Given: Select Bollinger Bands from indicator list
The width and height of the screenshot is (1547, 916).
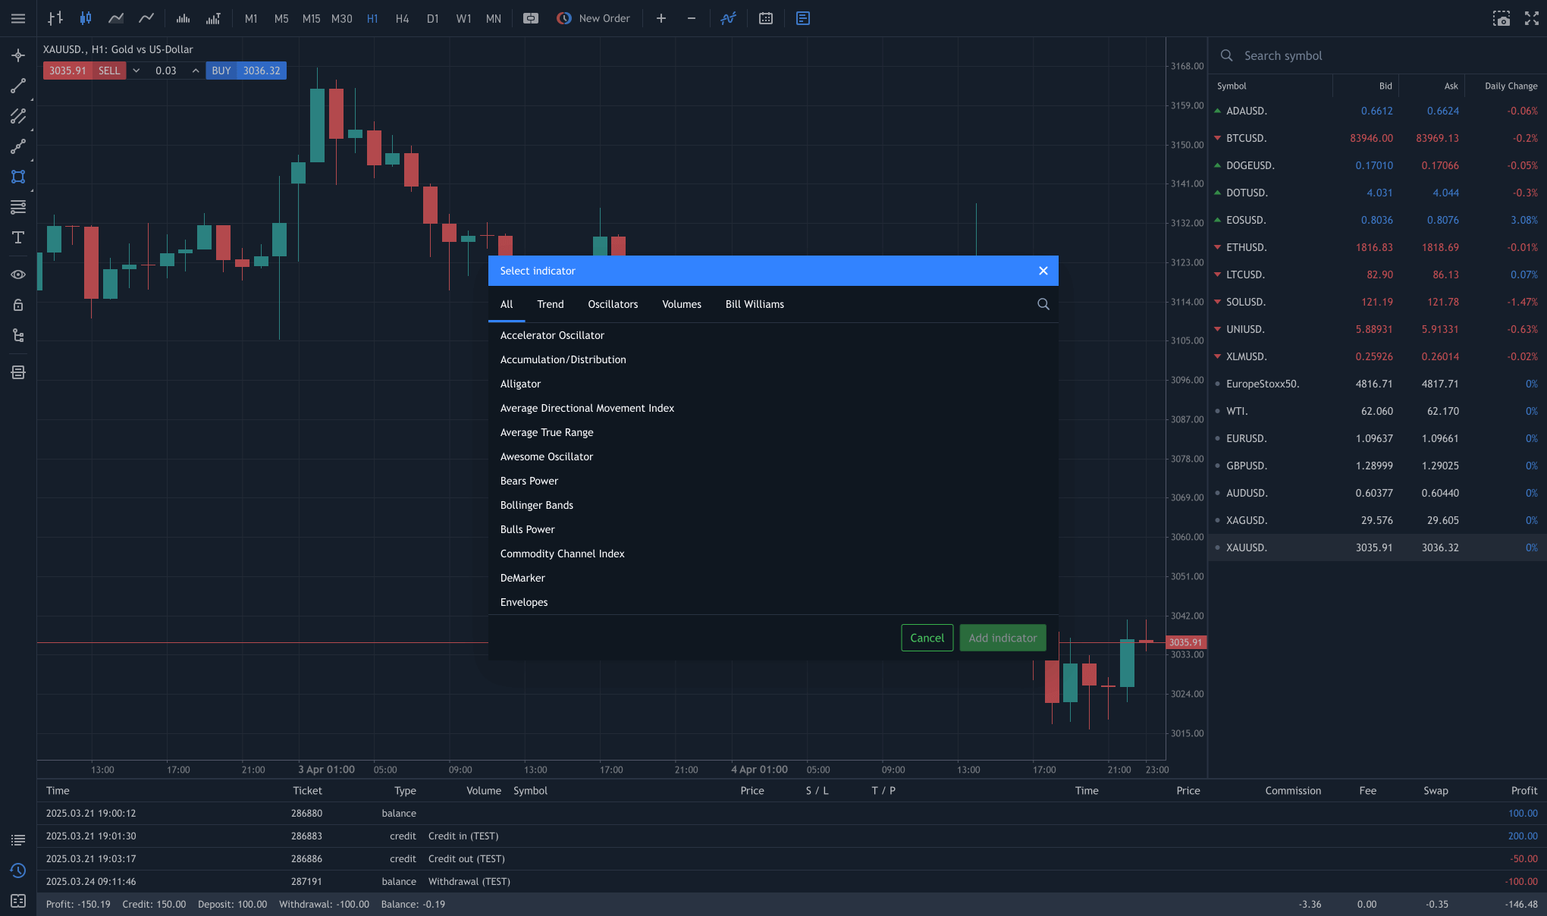Looking at the screenshot, I should pyautogui.click(x=537, y=505).
